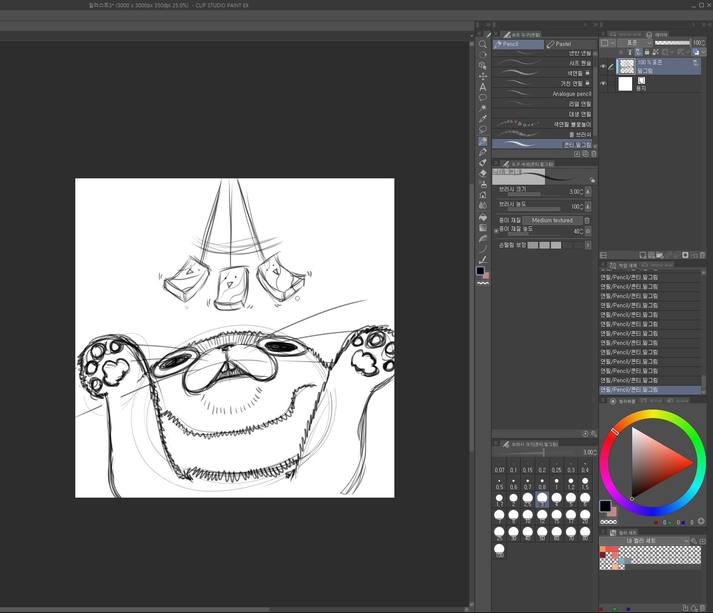713x613 pixels.
Task: Select the Correct line tool
Action: (483, 260)
